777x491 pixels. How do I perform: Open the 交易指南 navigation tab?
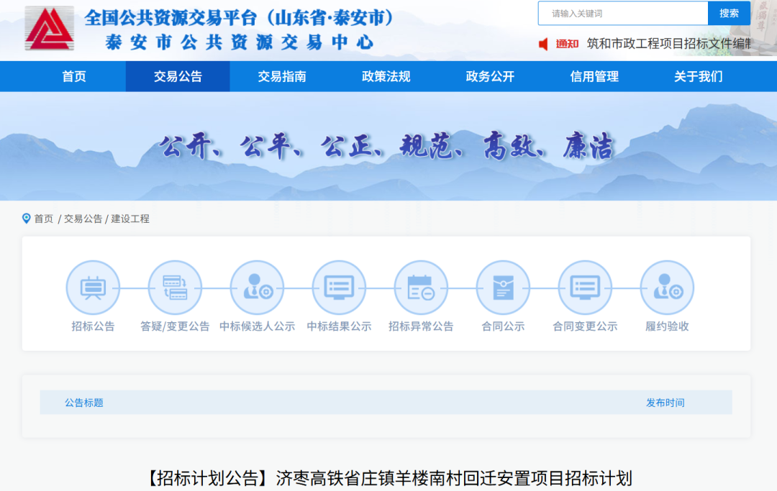click(282, 77)
